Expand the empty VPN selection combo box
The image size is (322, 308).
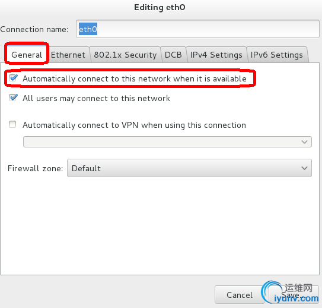tap(167, 142)
